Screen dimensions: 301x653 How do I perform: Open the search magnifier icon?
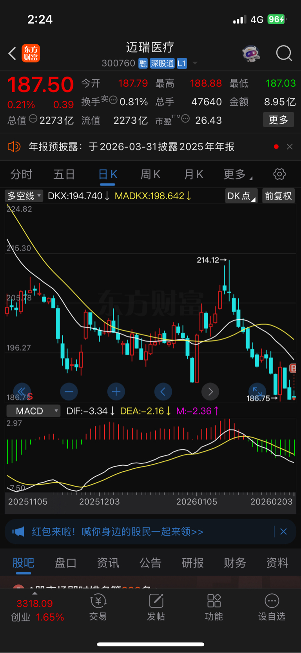[x=284, y=53]
